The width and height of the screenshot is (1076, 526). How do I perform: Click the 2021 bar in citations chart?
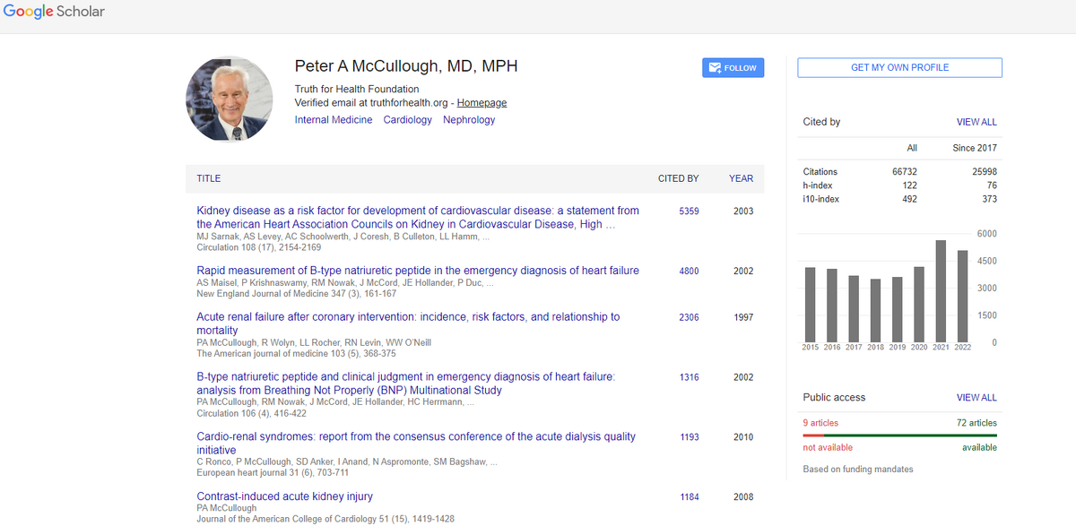click(941, 291)
